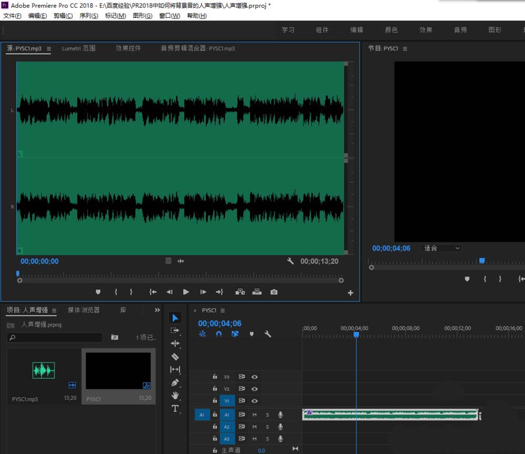Select the Ripple Edit tool

(175, 344)
